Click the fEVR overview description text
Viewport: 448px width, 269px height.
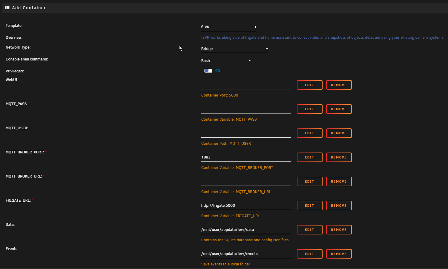(323, 37)
